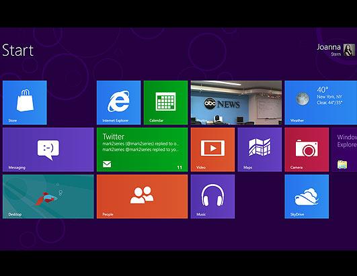Click Joanna Stern's profile picture

(x=349, y=50)
